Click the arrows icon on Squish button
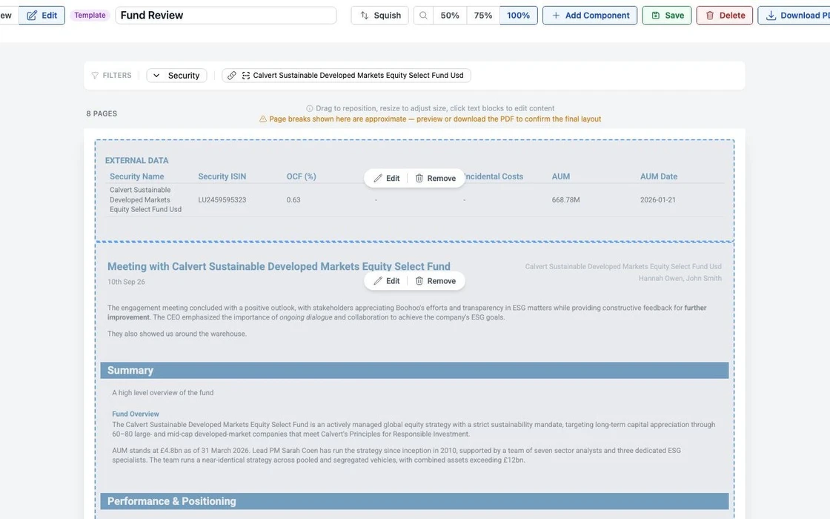The width and height of the screenshot is (830, 519). point(364,16)
